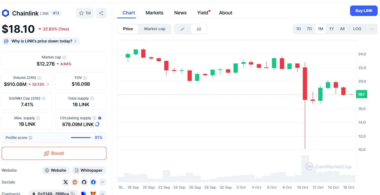Image resolution: width=380 pixels, height=195 pixels.
Task: Open Chainlink's Reddit community link
Action: [x=75, y=182]
